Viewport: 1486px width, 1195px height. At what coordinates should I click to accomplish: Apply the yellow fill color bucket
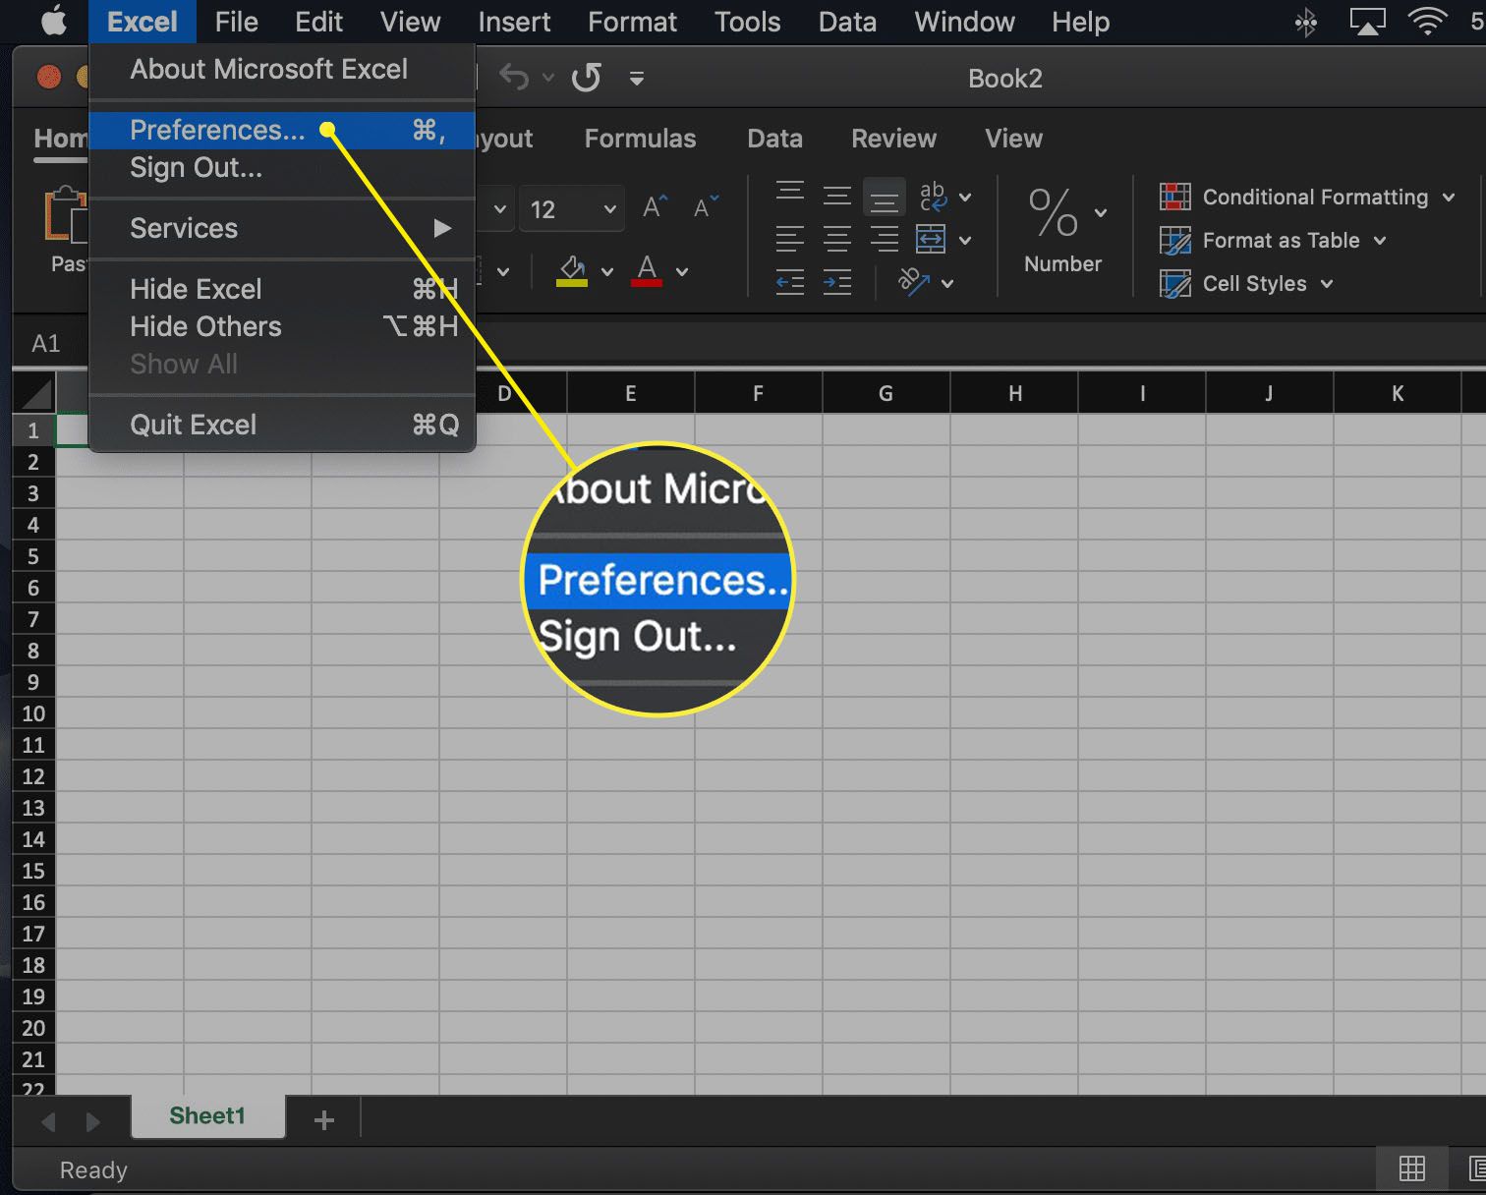pos(572,270)
